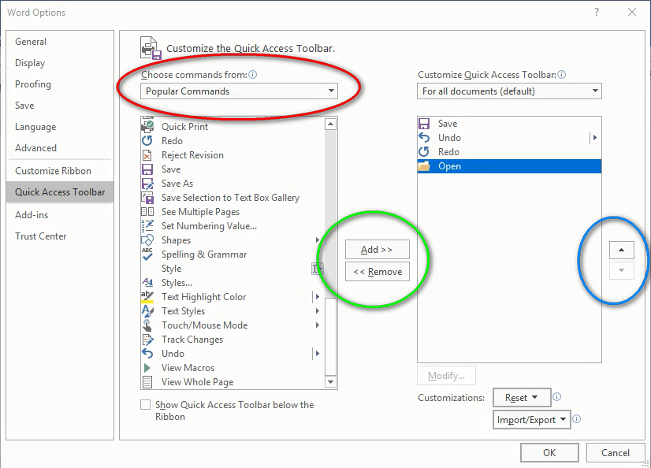Open the Import/Export dropdown

(531, 420)
